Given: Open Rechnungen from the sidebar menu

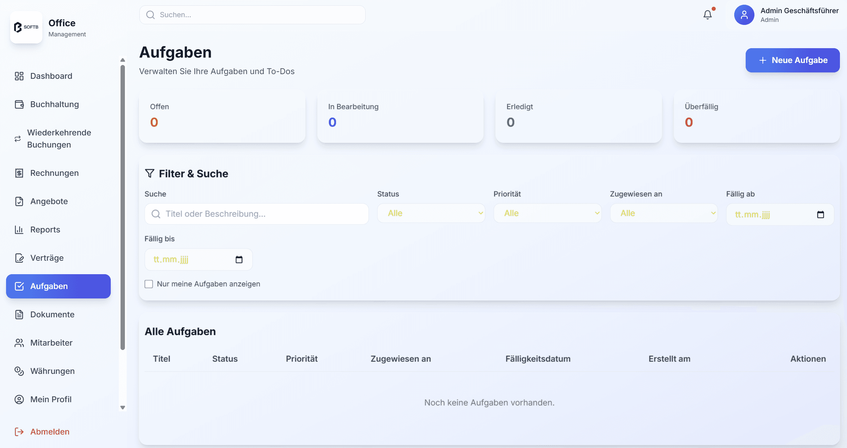Looking at the screenshot, I should [x=54, y=173].
